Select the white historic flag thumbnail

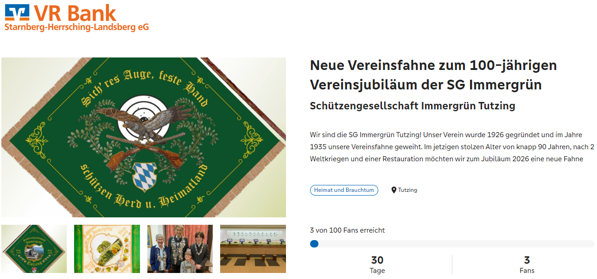click(107, 249)
